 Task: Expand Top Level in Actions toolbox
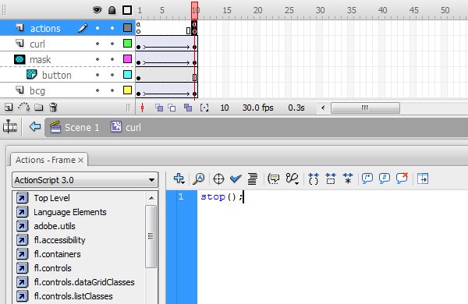pos(22,198)
